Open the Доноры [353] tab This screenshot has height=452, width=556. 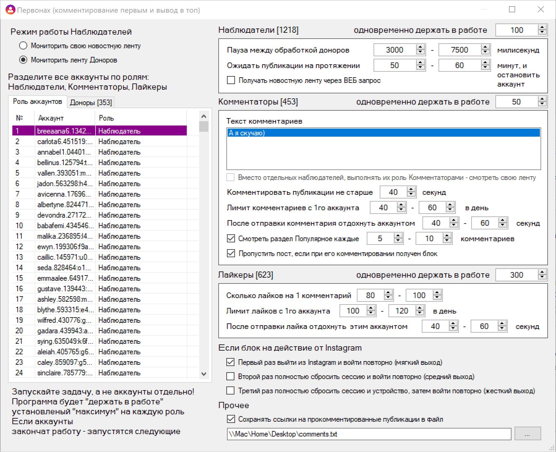click(x=91, y=102)
